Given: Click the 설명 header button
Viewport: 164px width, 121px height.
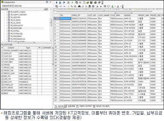Looking at the screenshot, I should point(46,9).
